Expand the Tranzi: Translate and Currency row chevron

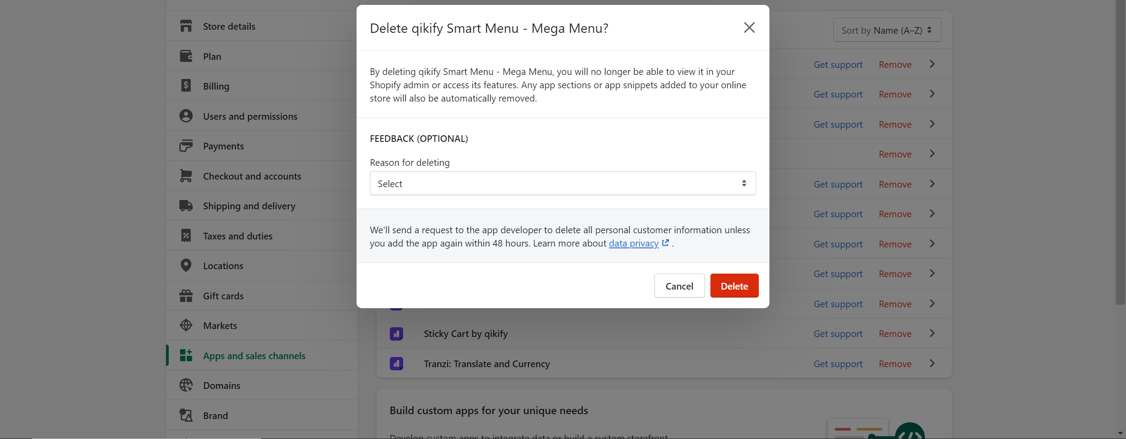point(932,364)
